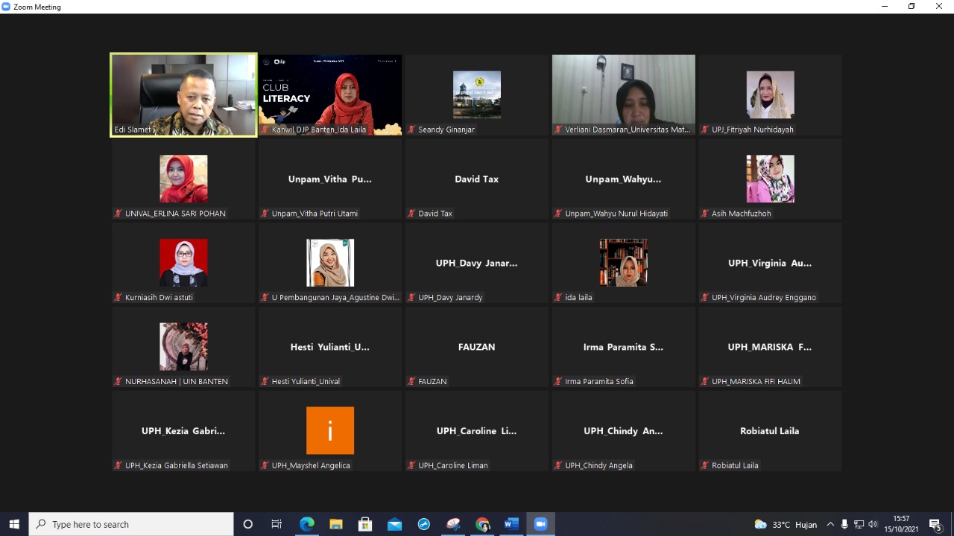The image size is (954, 536).
Task: Open the Mail app from the taskbar
Action: click(x=394, y=524)
